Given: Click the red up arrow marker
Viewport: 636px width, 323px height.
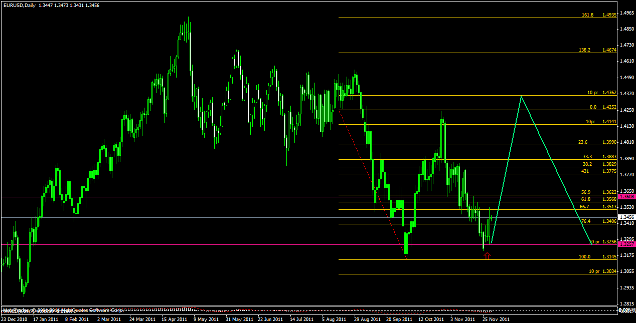Looking at the screenshot, I should point(487,256).
